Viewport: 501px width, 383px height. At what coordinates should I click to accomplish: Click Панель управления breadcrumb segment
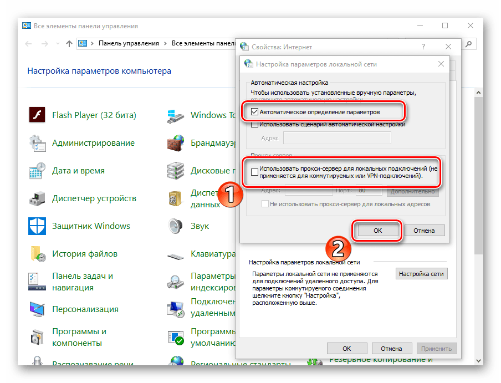[129, 43]
